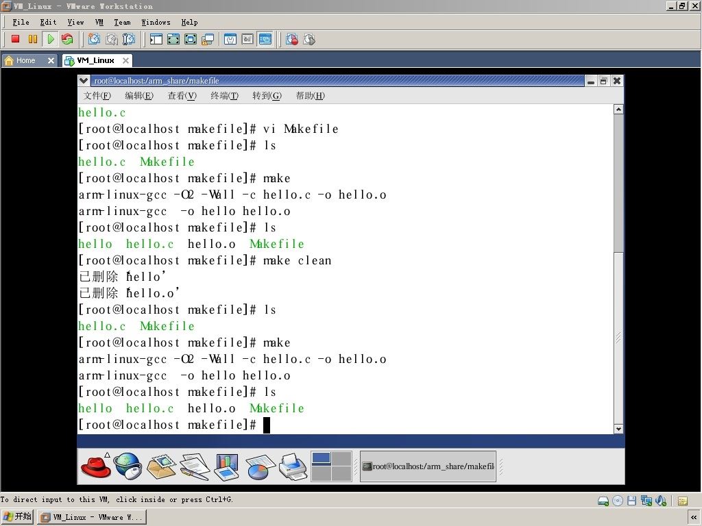Click terminal scrollbar down arrow
Screen dimensions: 702x526
click(618, 429)
